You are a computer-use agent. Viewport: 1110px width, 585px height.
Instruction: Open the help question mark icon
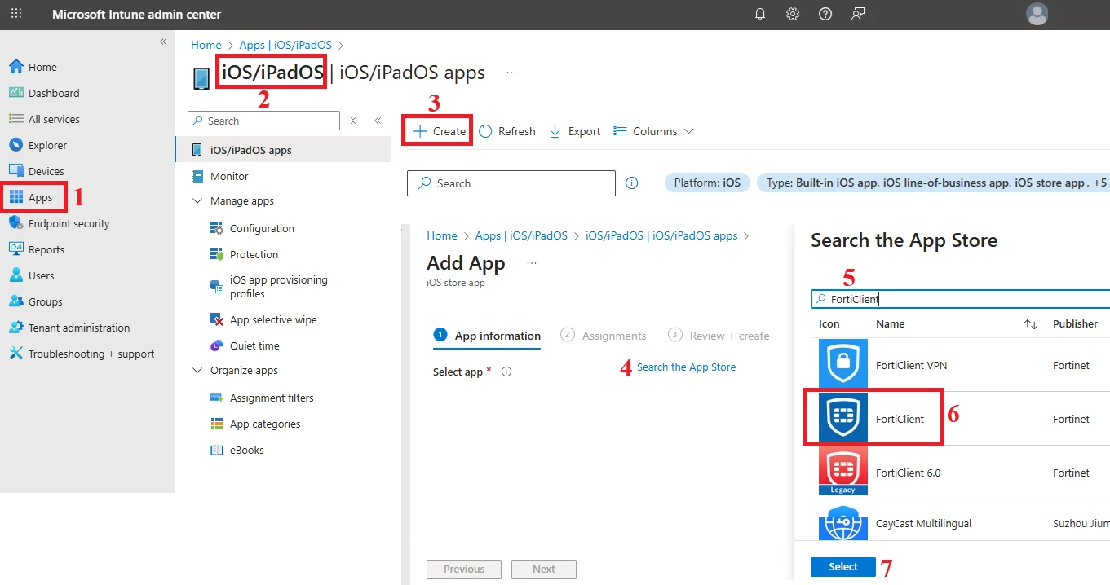pyautogui.click(x=825, y=14)
